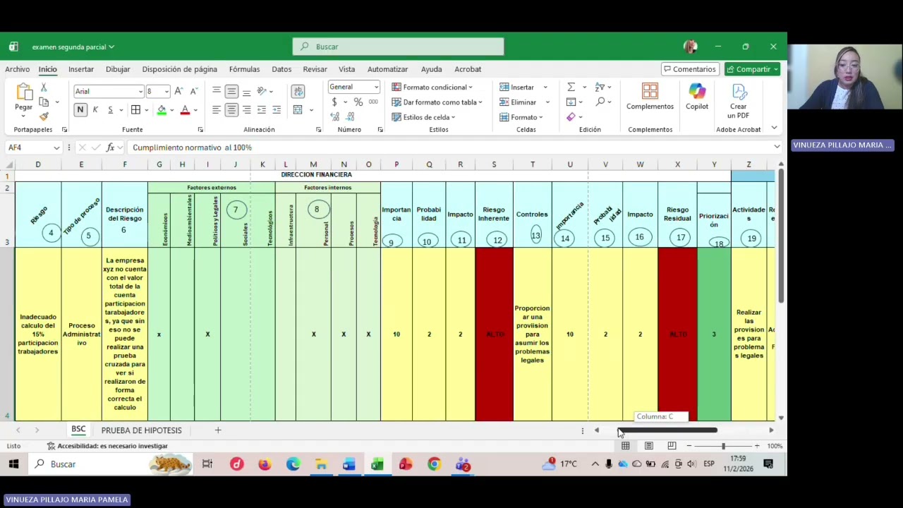Switch to Page Layout view in status bar
This screenshot has height=508, width=903.
[648, 446]
